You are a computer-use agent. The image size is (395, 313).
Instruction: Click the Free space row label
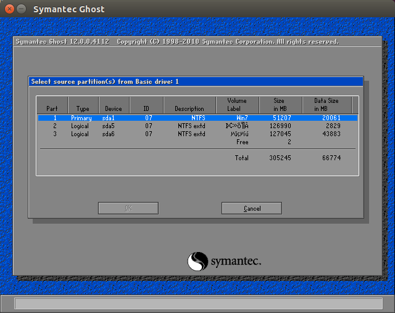[243, 142]
